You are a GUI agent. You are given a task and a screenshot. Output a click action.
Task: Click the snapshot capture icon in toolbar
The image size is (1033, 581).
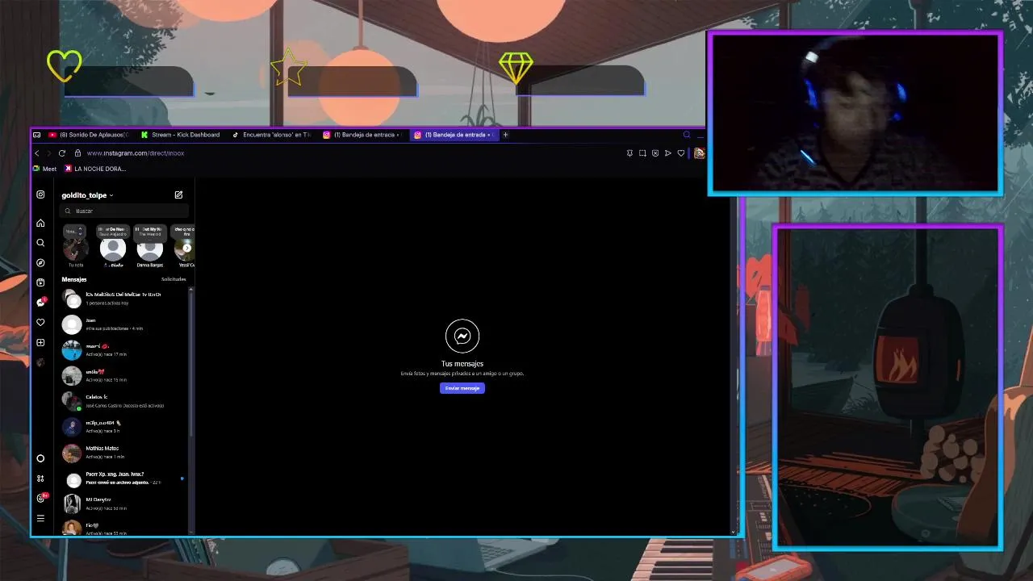[x=642, y=153]
